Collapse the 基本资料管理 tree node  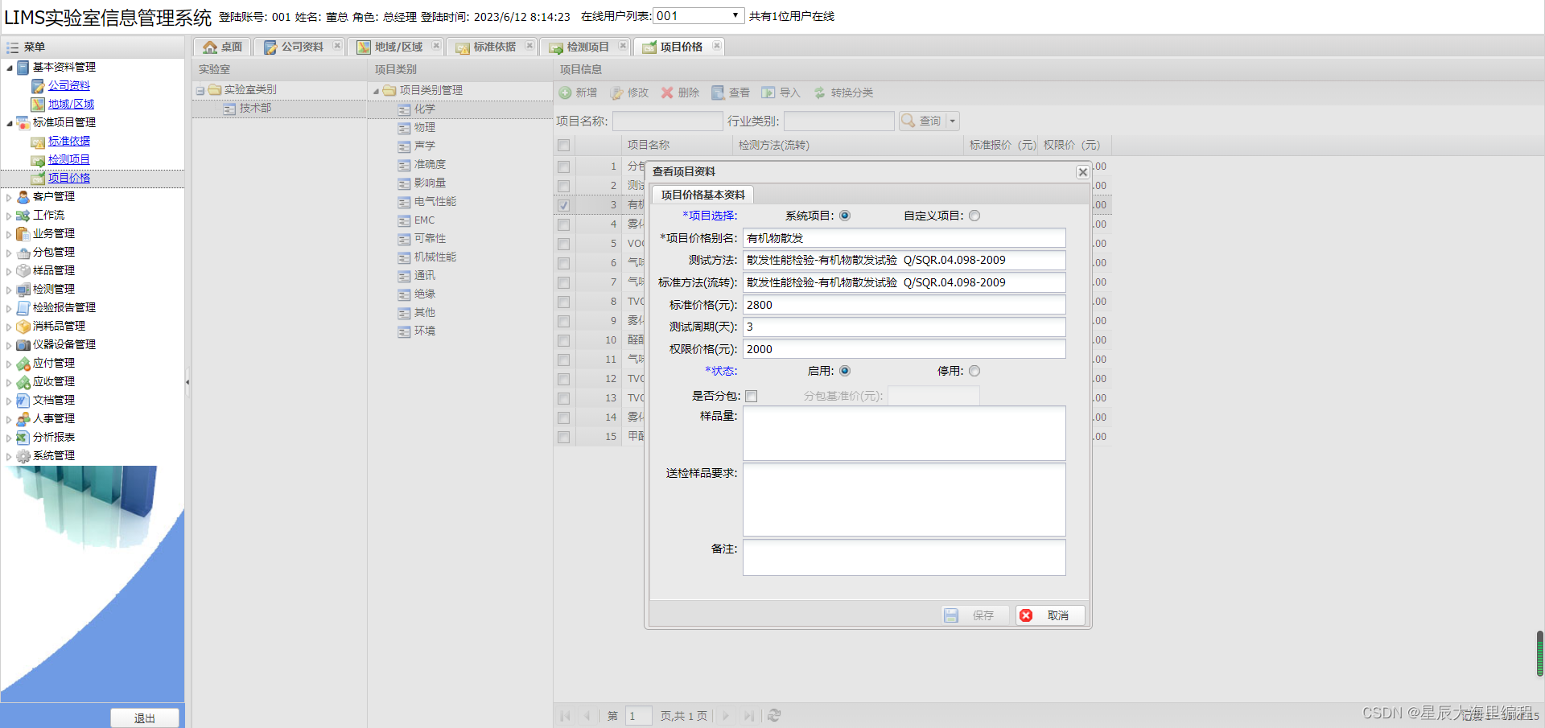tap(10, 68)
